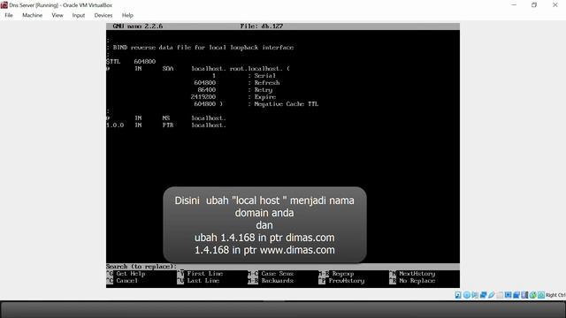The width and height of the screenshot is (566, 318).
Task: Click the PTR record type text
Action: (168, 125)
